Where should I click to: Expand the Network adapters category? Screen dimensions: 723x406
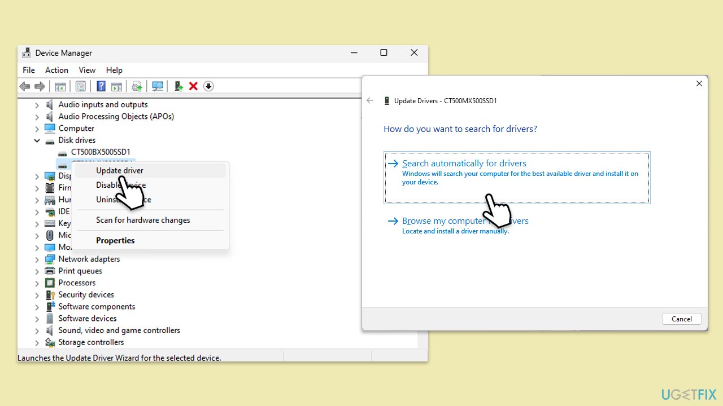[x=37, y=259]
